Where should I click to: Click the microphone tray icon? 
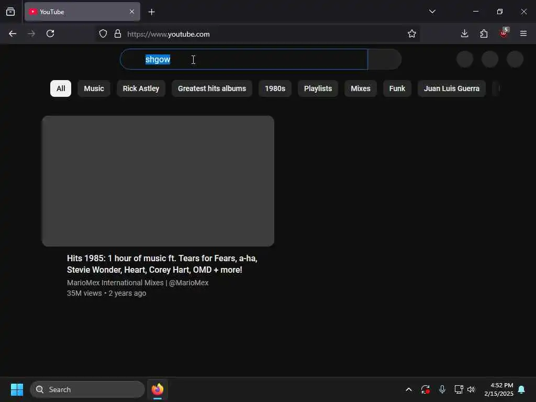tap(442, 389)
